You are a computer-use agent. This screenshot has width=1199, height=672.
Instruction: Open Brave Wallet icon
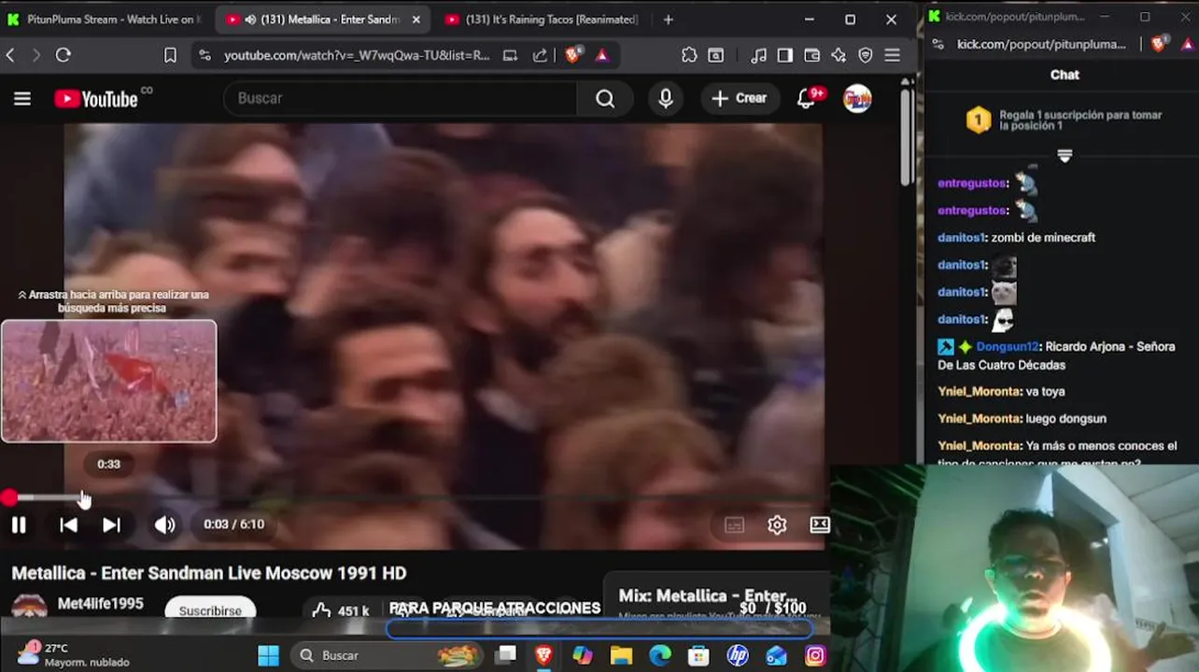coord(812,56)
